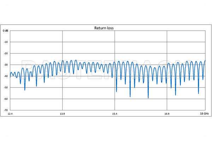Click the -20 y-axis label
The width and height of the screenshot is (212, 141).
6,53
